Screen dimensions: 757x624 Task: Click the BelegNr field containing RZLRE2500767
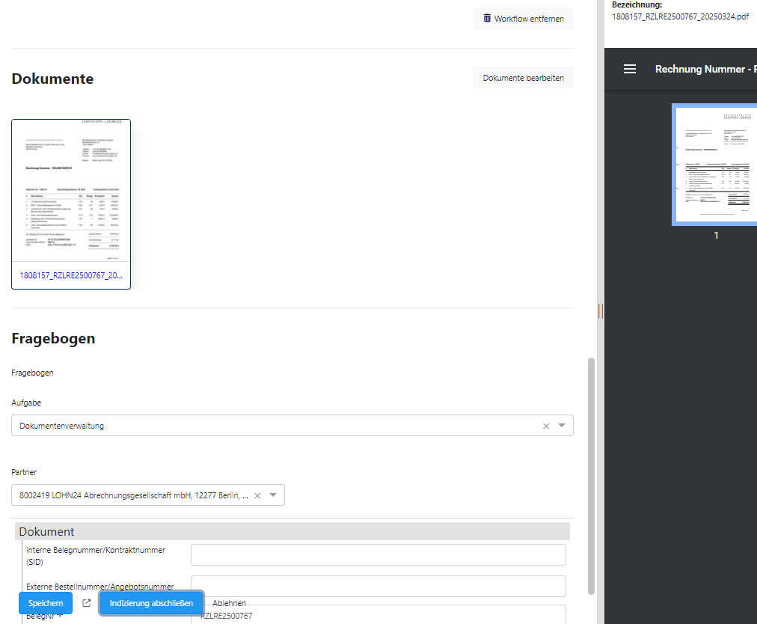[378, 616]
